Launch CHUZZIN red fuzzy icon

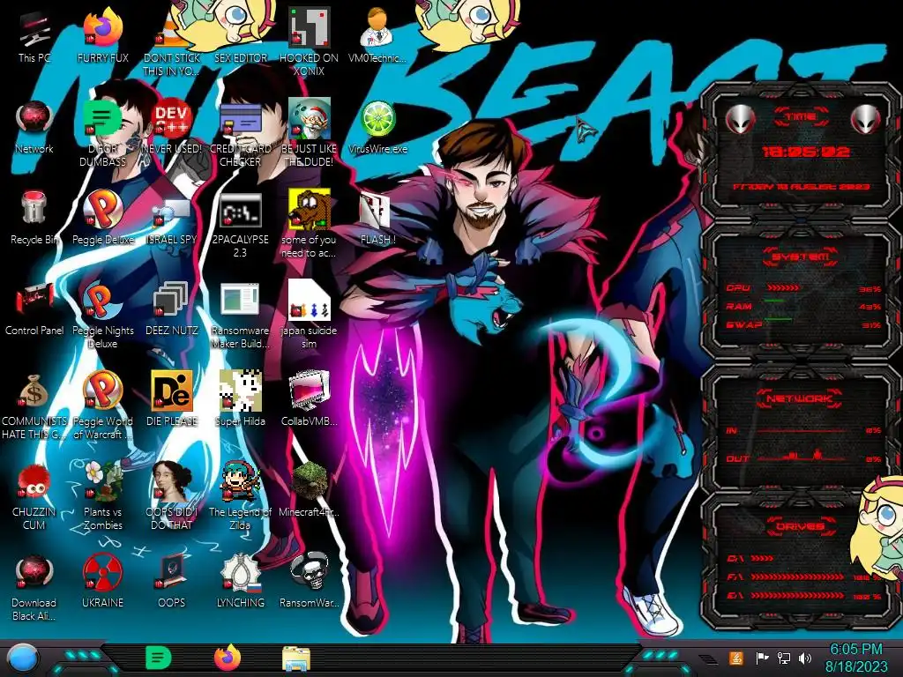34,481
